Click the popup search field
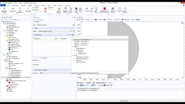Image resolution: width=185 pixels, height=104 pixels. 100,37
